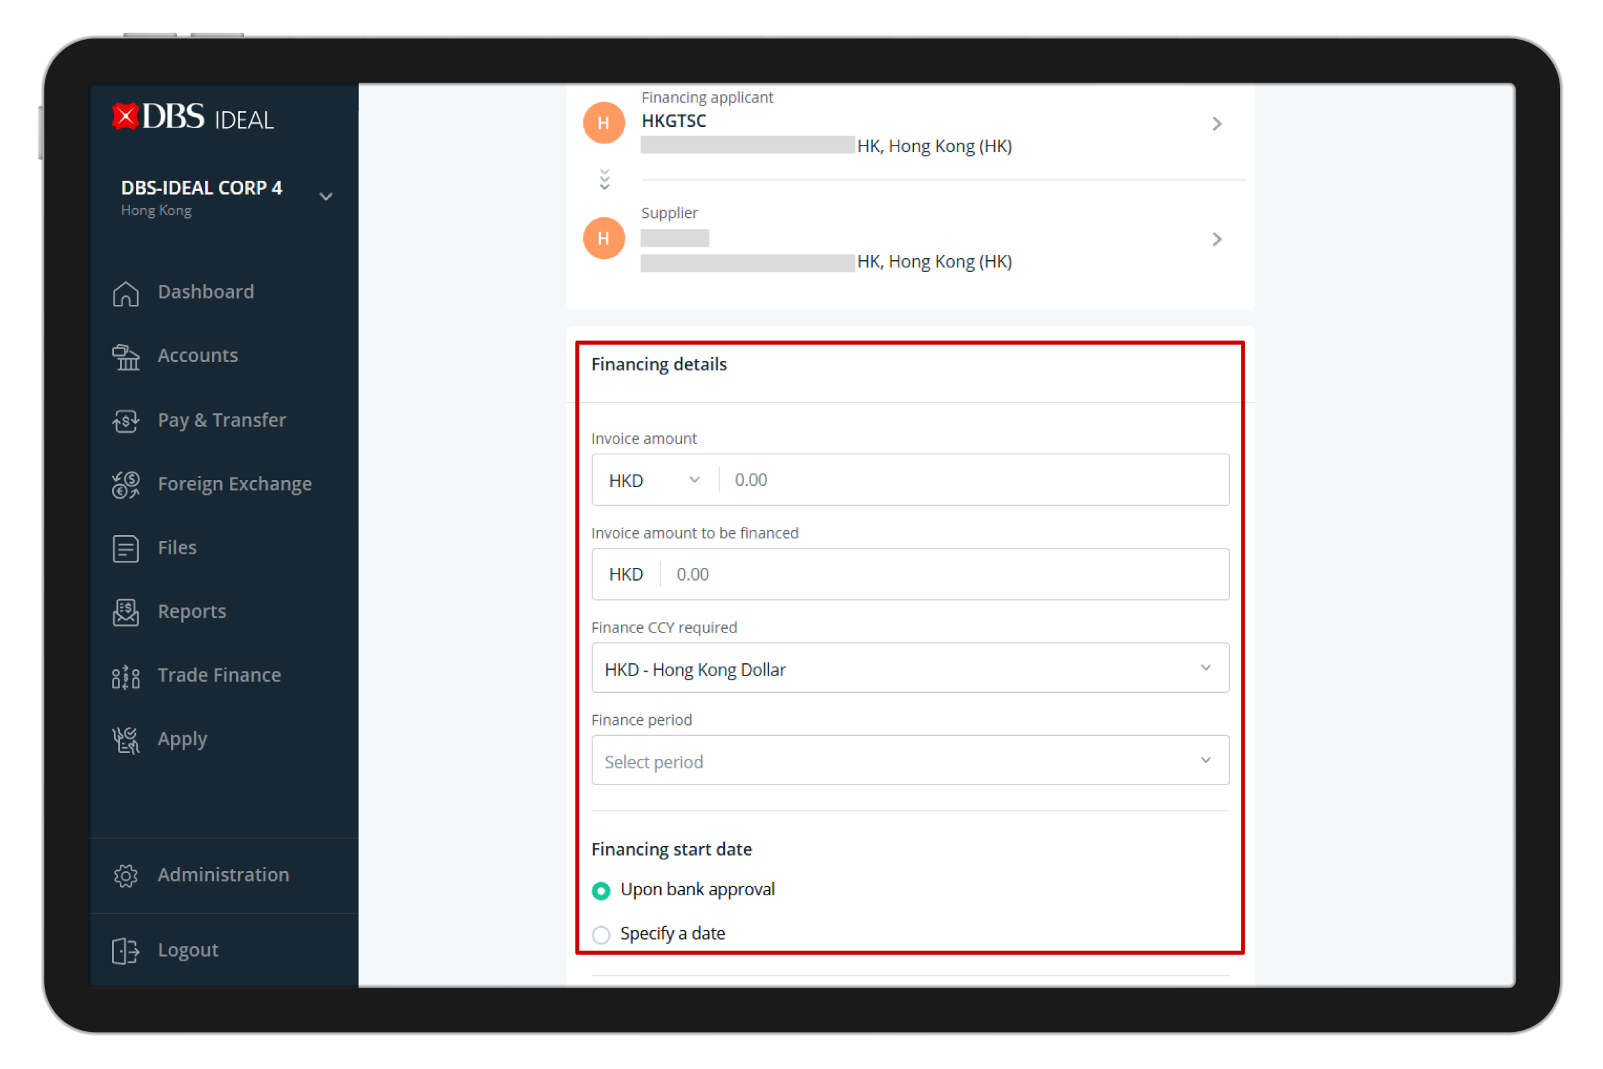Open the Apply menu item
Screen dimensions: 1603x1069
tap(182, 740)
